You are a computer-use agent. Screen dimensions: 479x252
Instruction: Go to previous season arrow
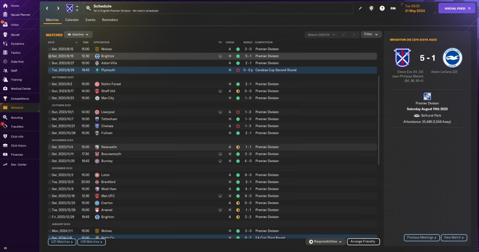click(x=344, y=34)
